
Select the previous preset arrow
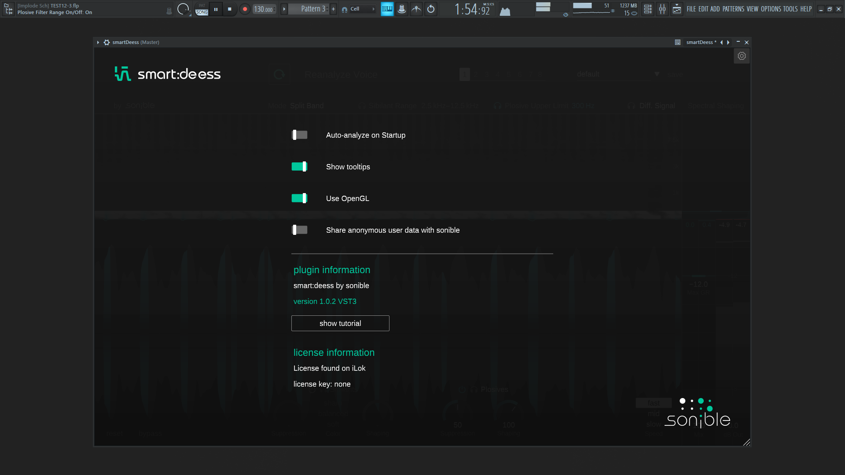tap(721, 42)
